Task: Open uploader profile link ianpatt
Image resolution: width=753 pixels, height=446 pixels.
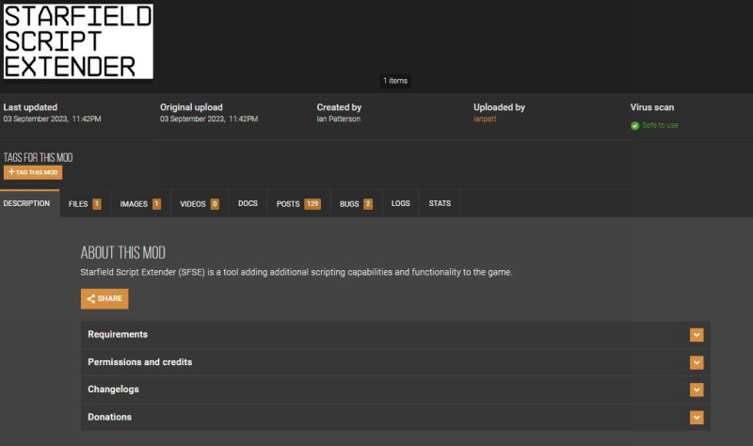Action: coord(485,119)
